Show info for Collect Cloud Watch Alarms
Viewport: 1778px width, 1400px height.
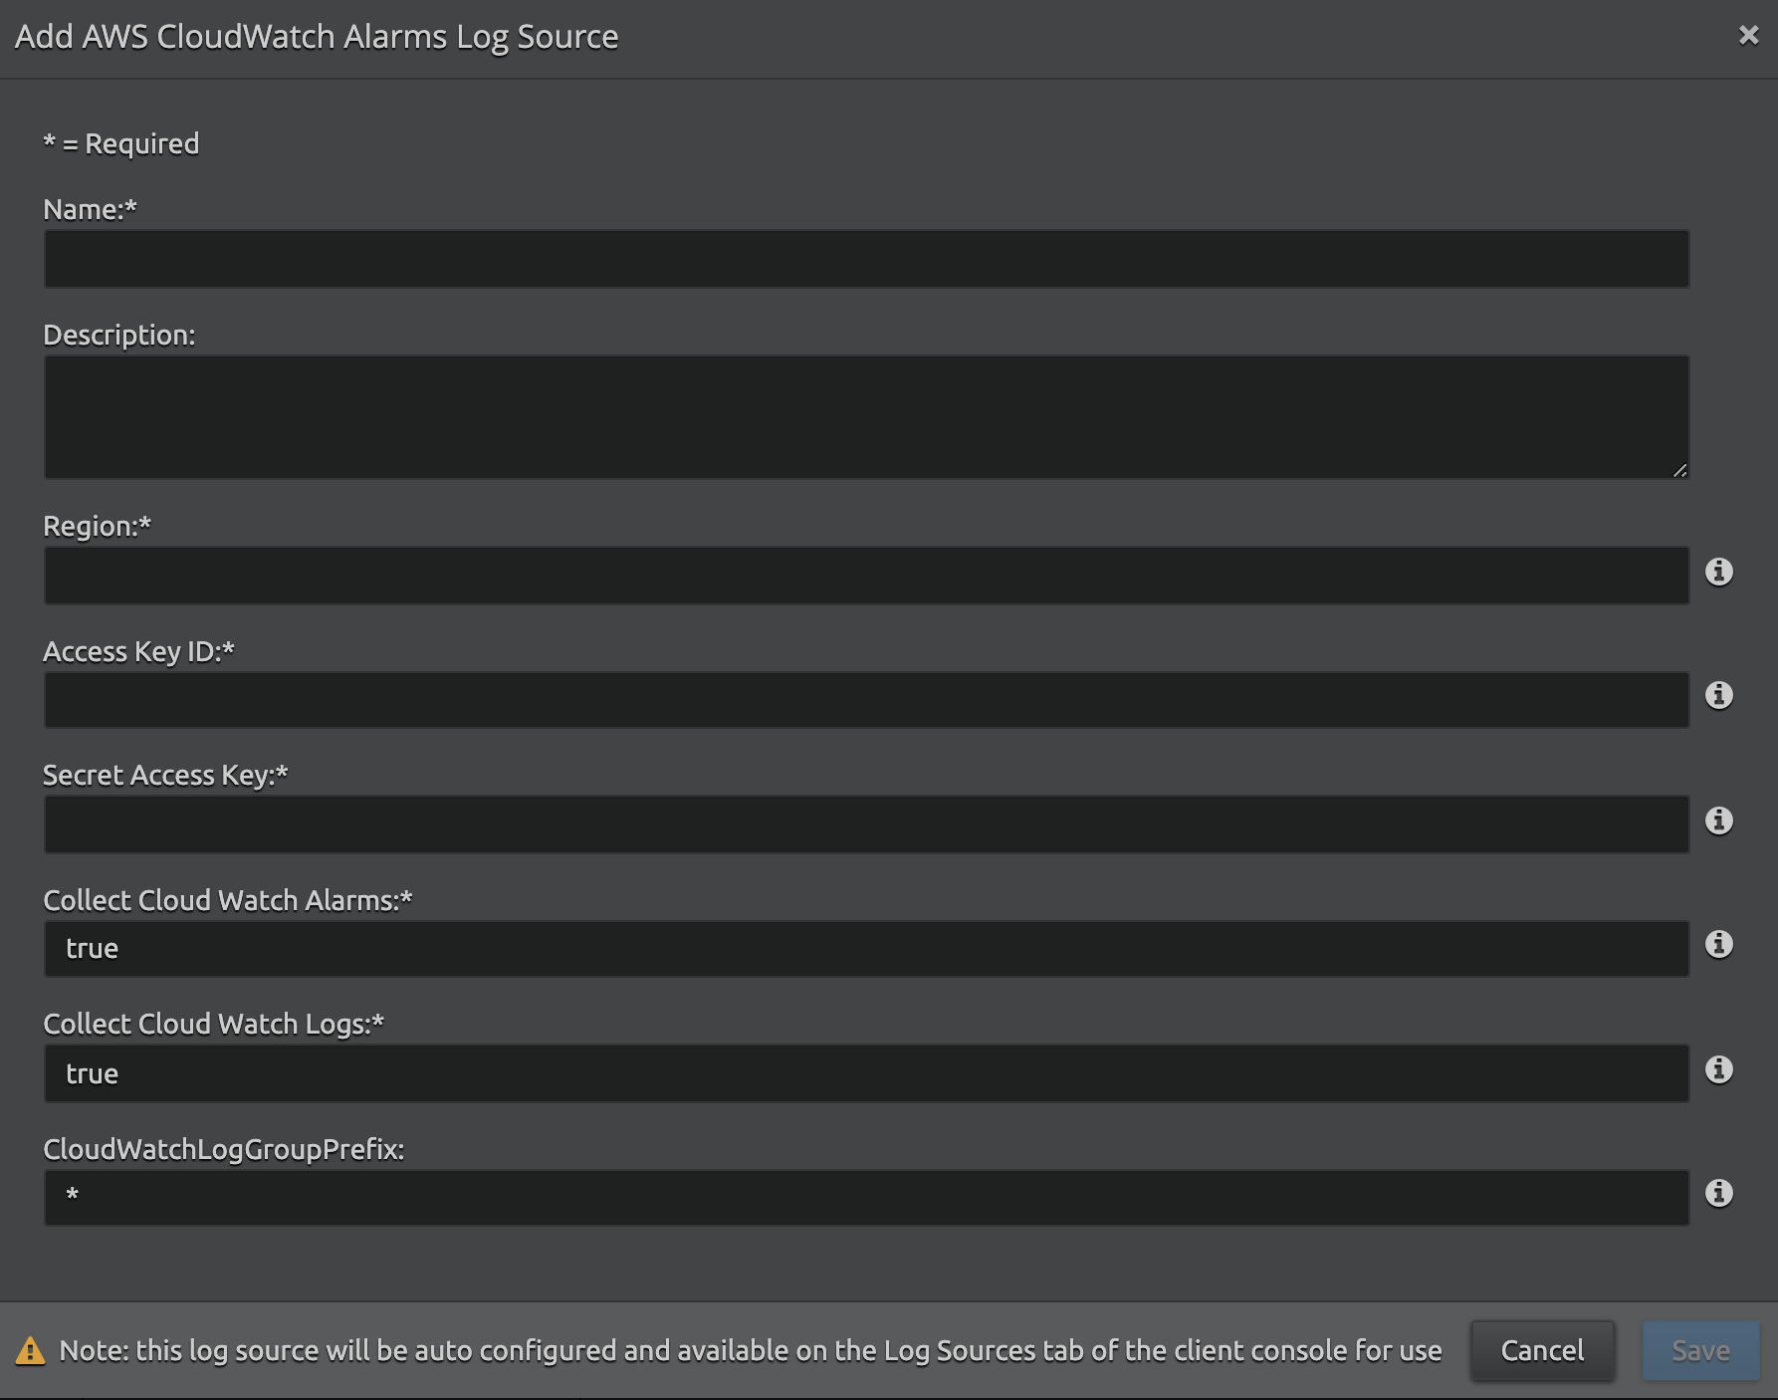(1718, 944)
